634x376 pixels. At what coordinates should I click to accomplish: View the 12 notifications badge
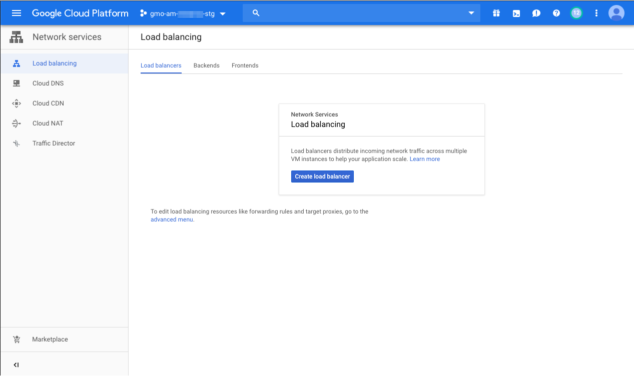[576, 13]
